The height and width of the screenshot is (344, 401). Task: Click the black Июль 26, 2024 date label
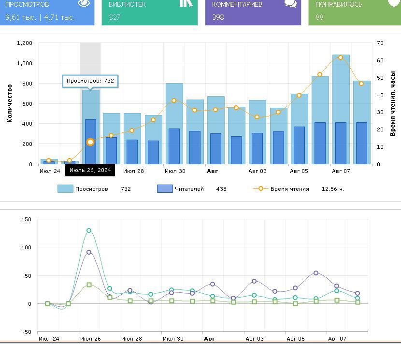click(90, 171)
